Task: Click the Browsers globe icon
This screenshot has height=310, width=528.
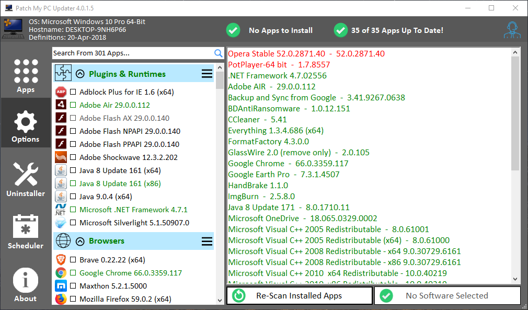Action: pyautogui.click(x=63, y=240)
